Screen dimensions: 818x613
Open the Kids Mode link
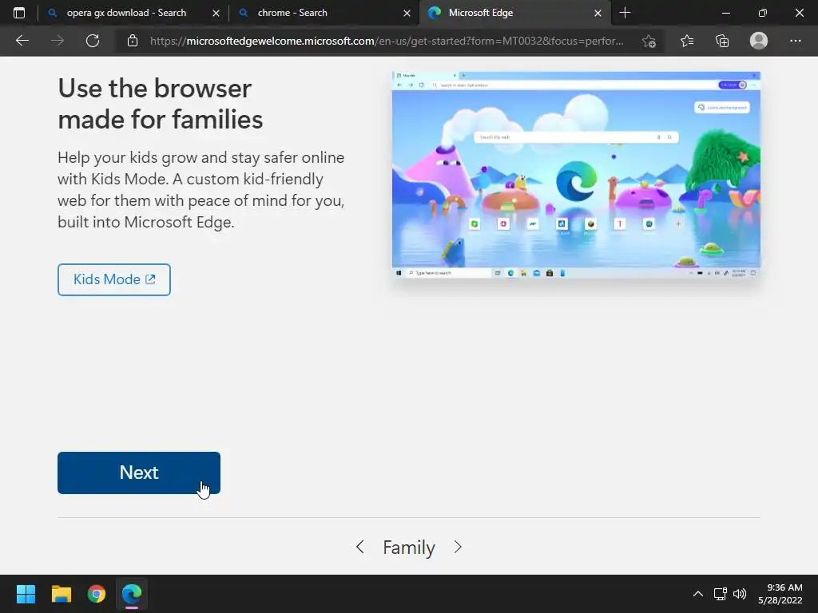click(113, 279)
